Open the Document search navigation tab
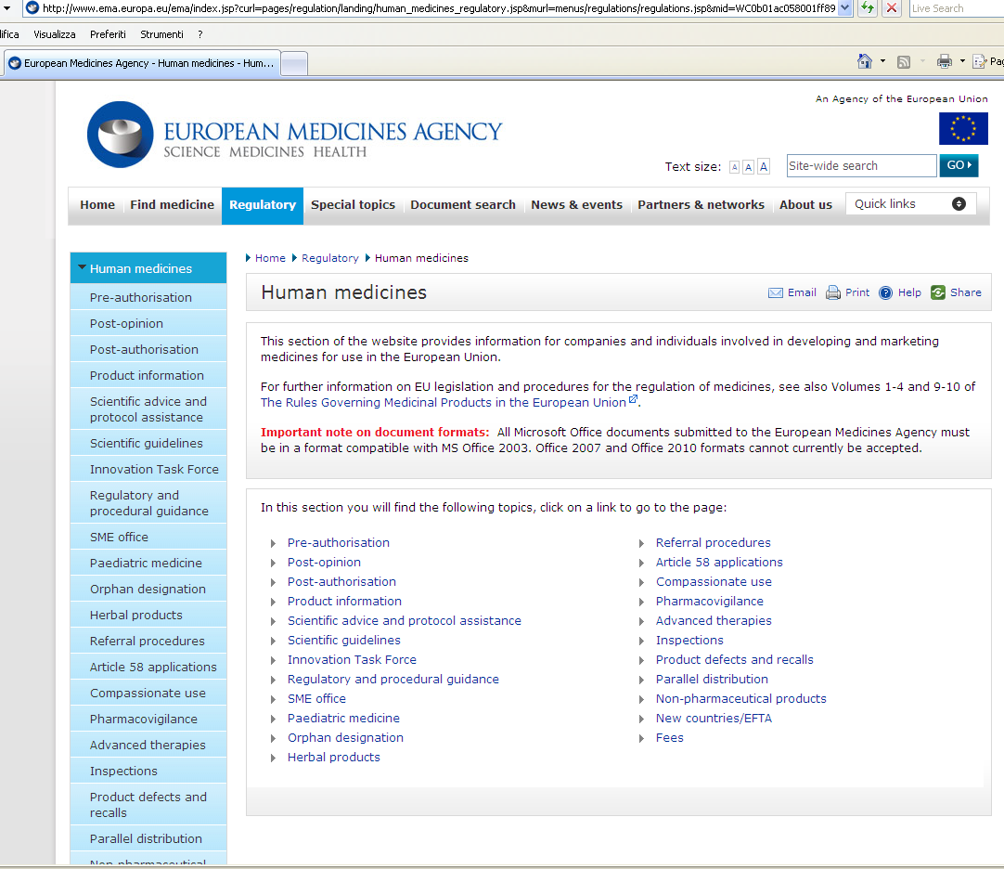 point(463,205)
